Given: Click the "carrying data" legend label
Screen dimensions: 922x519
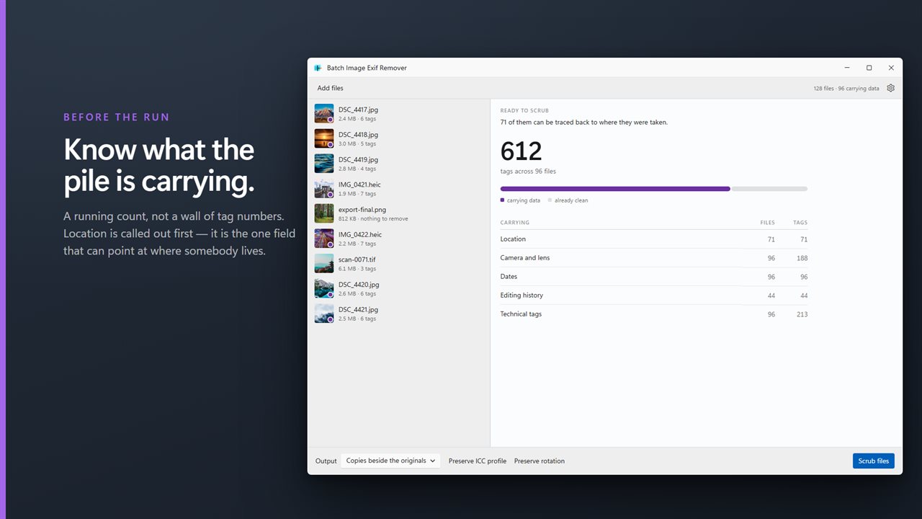Looking at the screenshot, I should coord(524,200).
